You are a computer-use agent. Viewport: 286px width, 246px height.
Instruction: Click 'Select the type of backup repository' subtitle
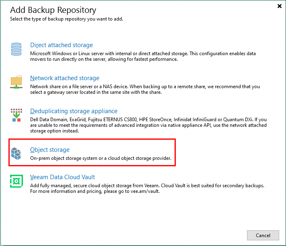(67, 19)
